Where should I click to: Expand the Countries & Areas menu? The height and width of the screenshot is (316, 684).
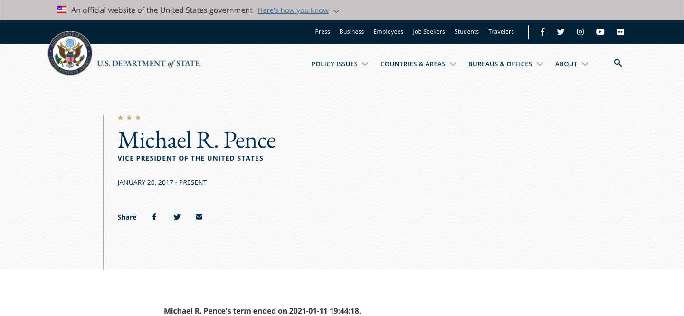pos(418,64)
